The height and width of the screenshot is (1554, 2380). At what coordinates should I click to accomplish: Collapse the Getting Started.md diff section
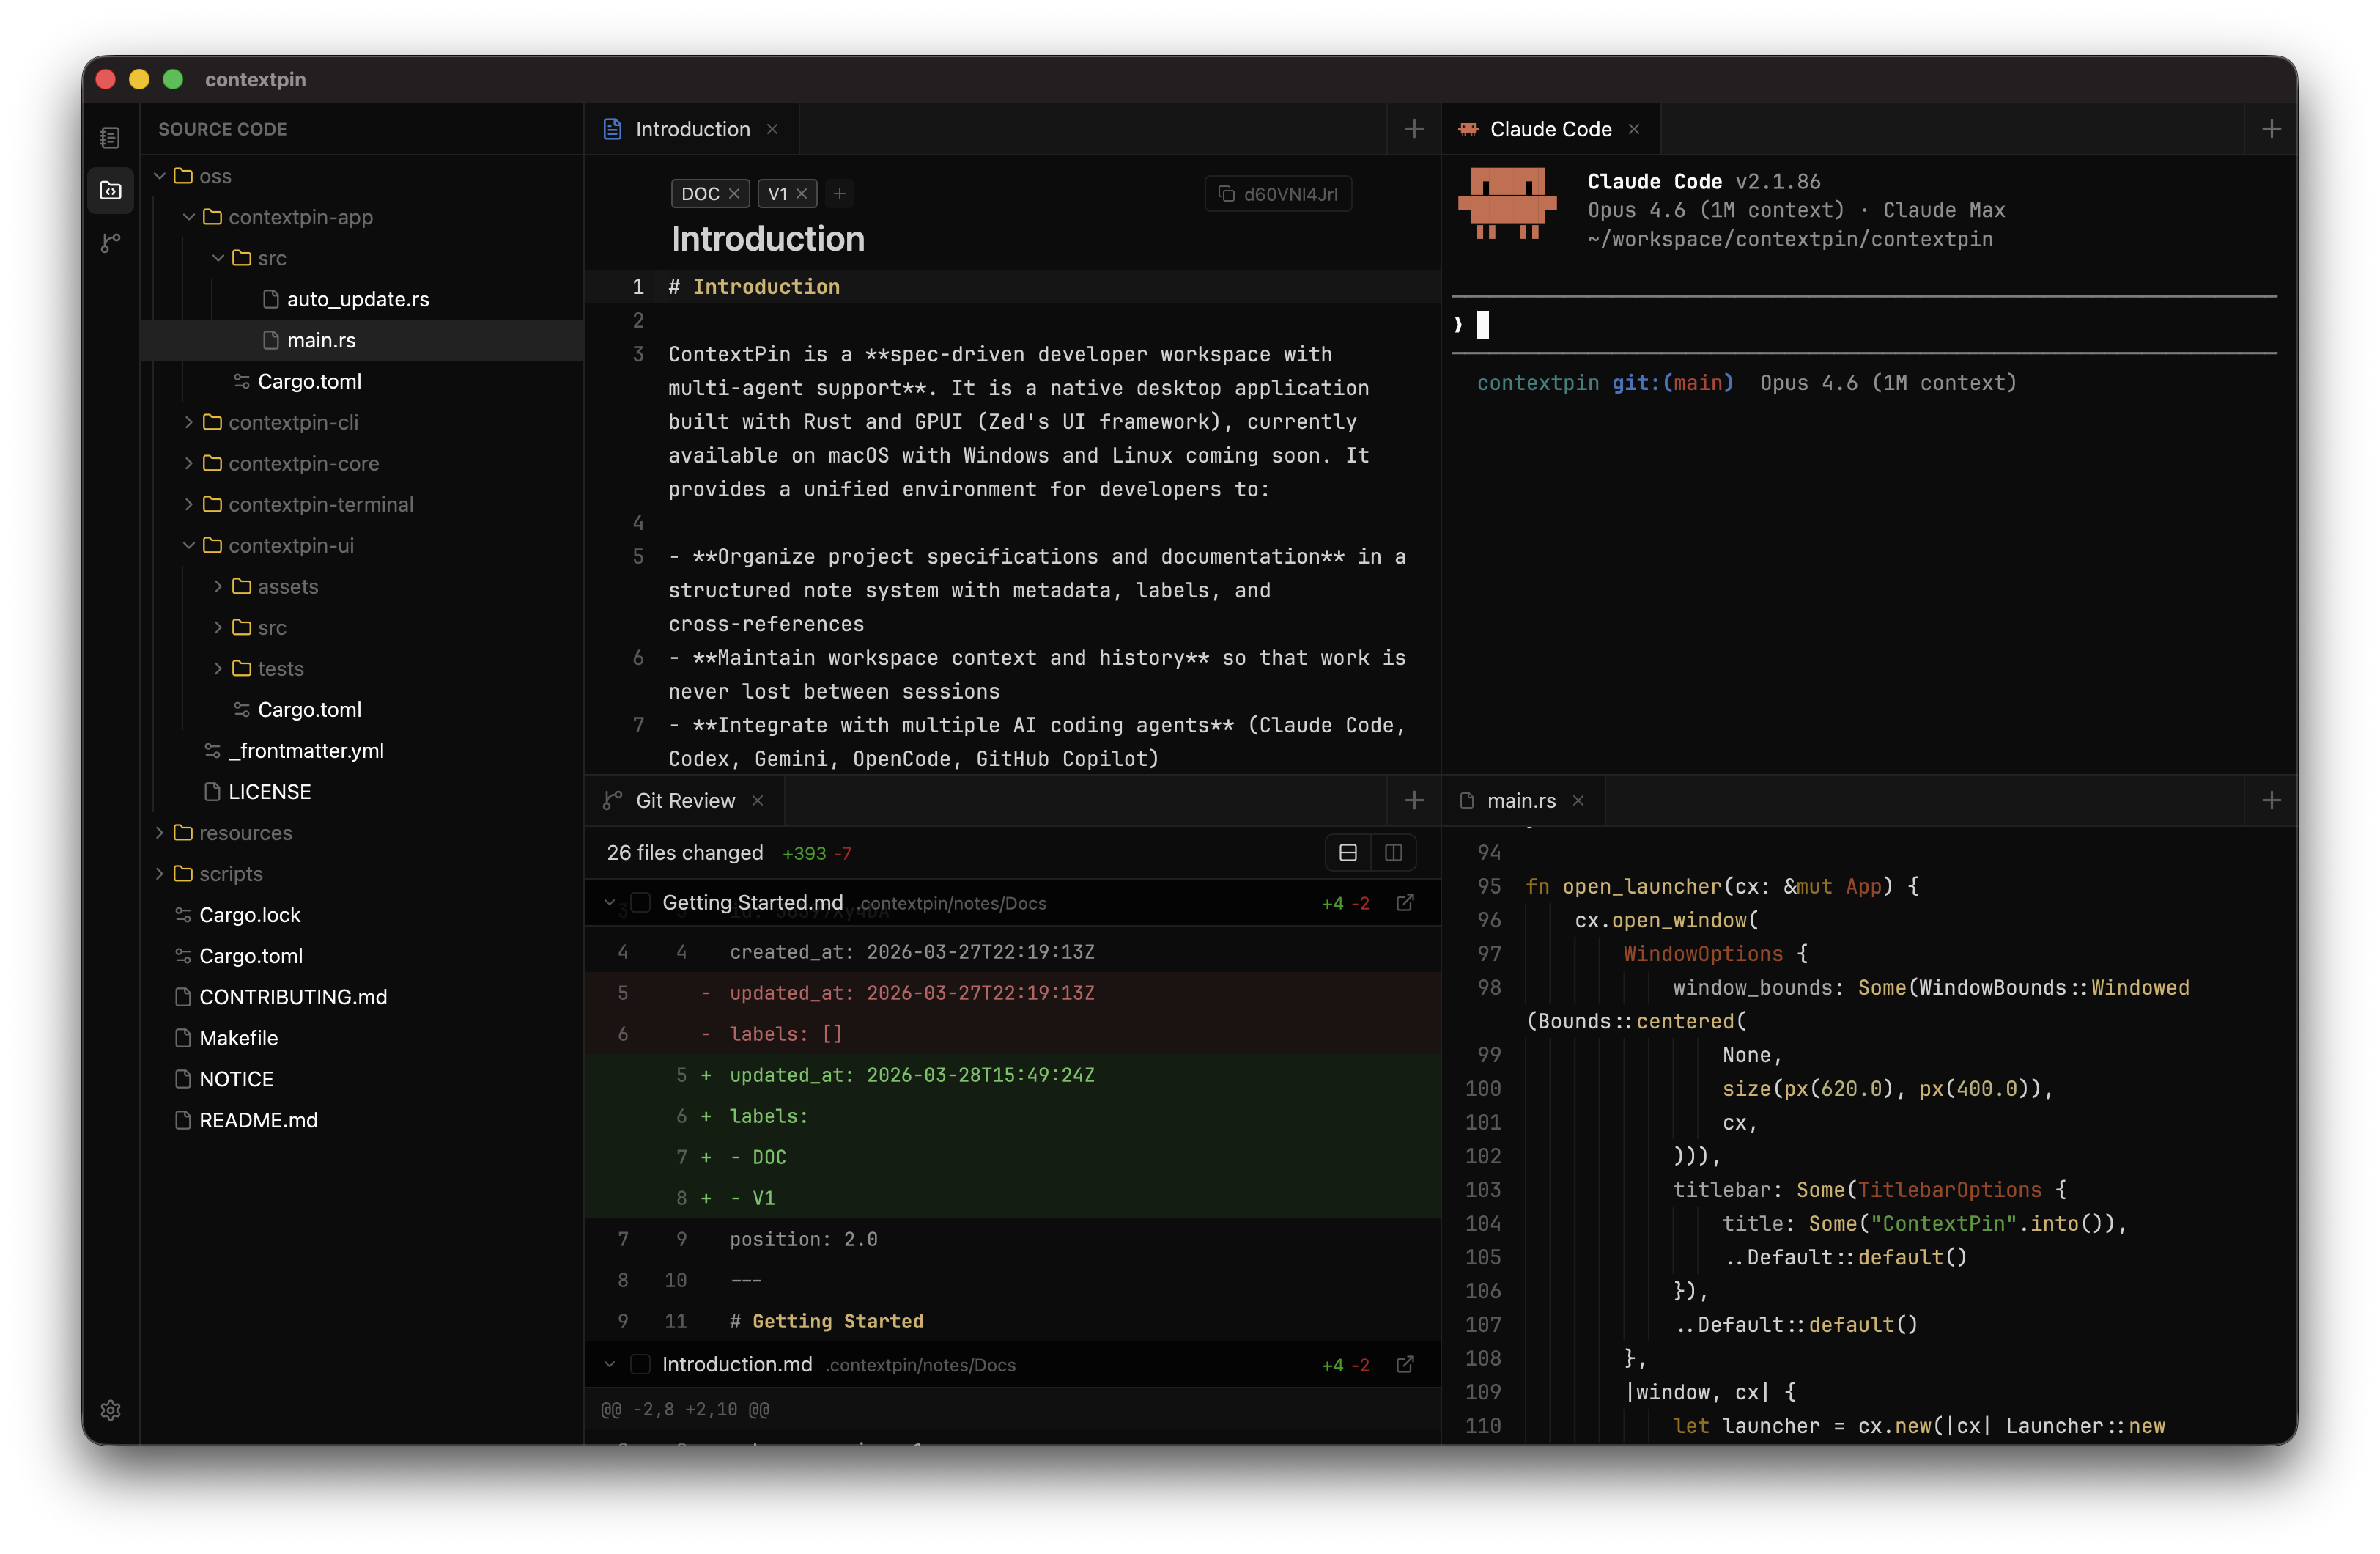click(x=610, y=902)
